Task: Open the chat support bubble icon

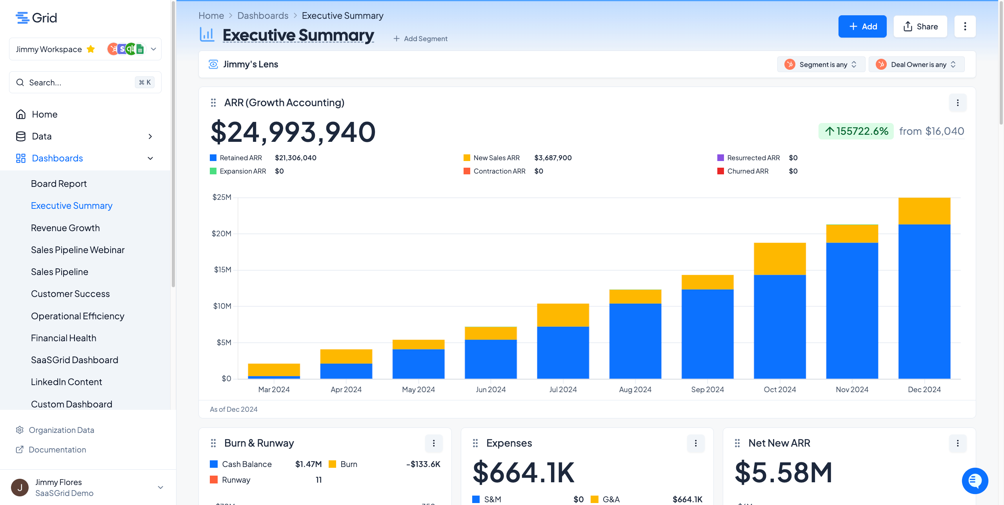Action: point(975,481)
